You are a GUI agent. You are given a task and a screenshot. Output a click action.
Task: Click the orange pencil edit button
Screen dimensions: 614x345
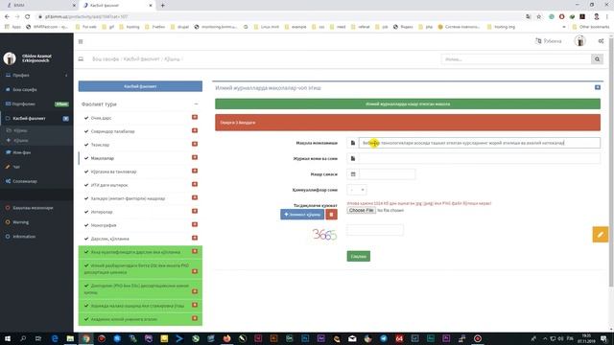coord(600,234)
